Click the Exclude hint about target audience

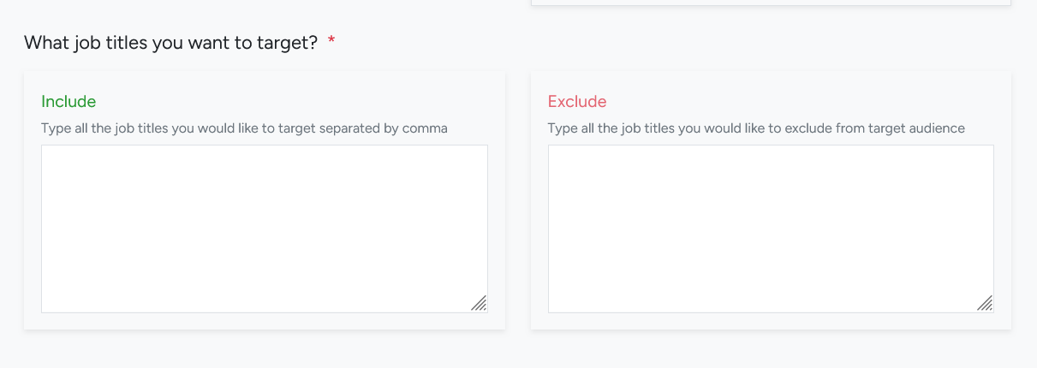click(756, 128)
